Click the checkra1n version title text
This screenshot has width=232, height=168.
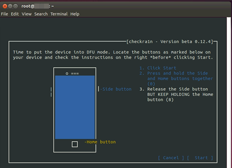coord(170,41)
